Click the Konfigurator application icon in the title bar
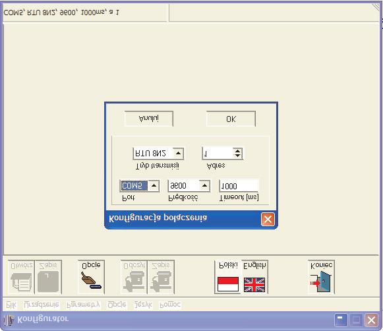 pos(9,320)
